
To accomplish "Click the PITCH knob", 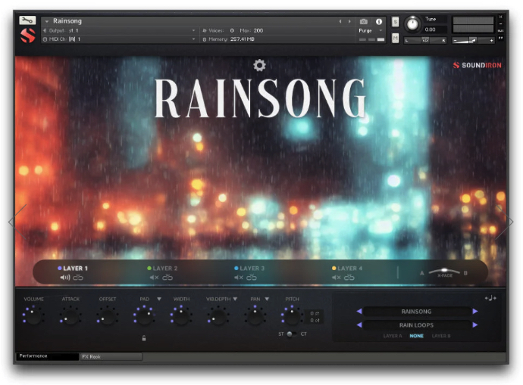I will [x=292, y=315].
